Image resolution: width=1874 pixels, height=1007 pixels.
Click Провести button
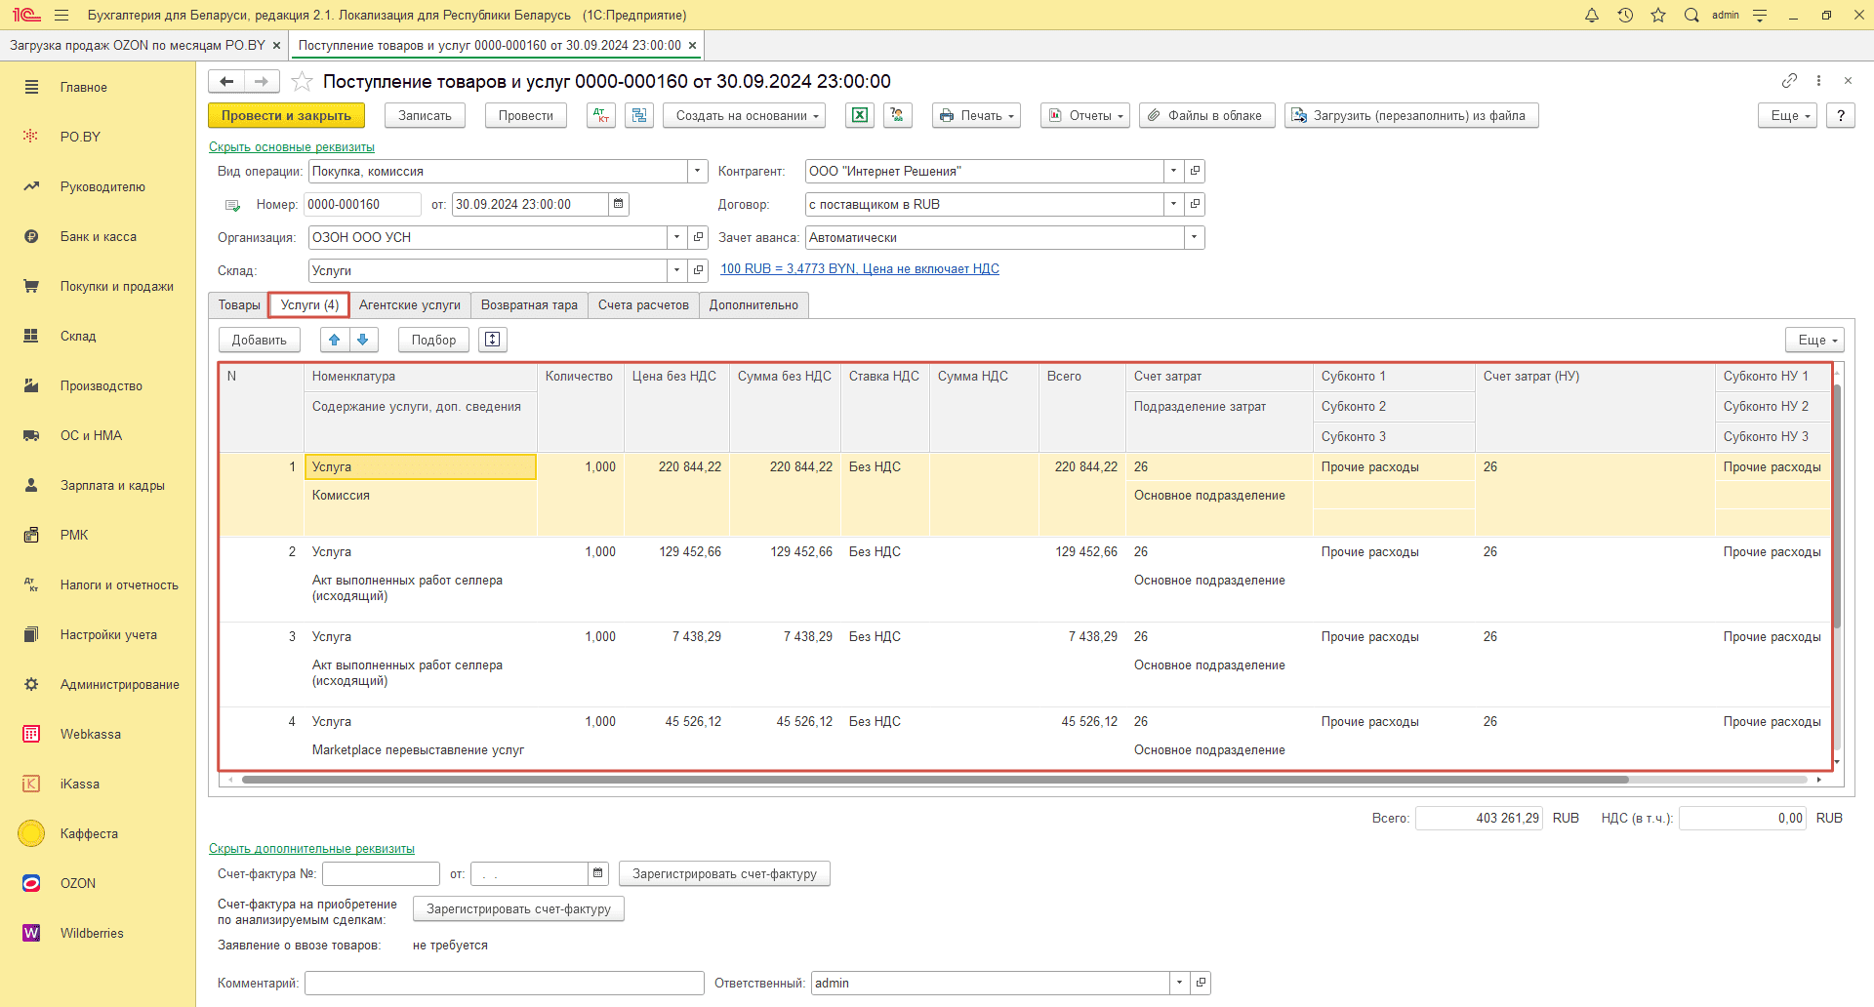(x=526, y=115)
